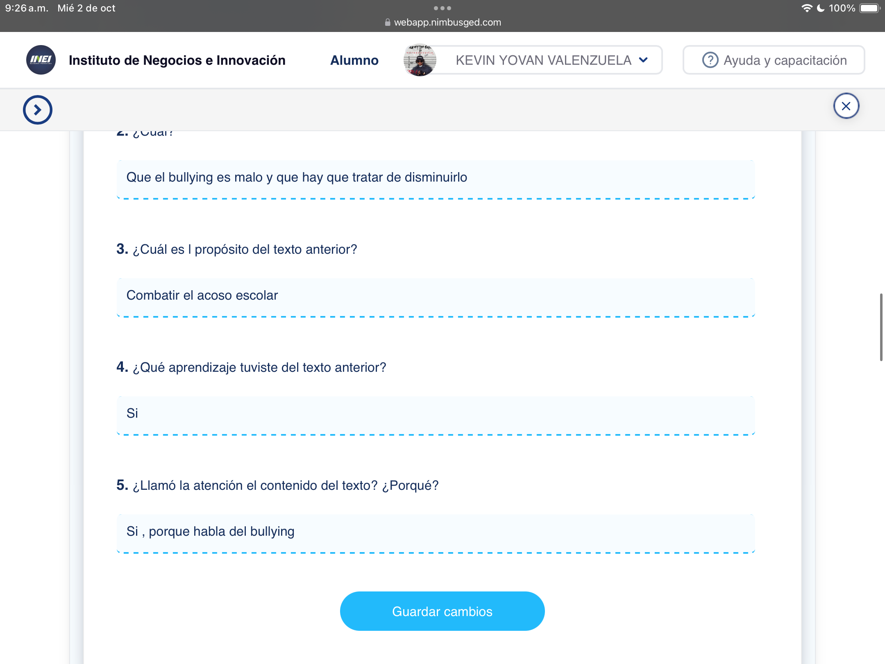Expand the sidebar with the arrow circle icon
Screen dimensions: 885x664
point(38,110)
